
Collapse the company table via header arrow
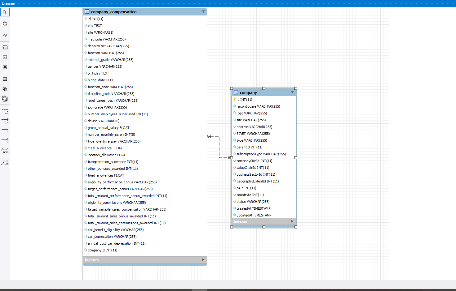tap(292, 92)
